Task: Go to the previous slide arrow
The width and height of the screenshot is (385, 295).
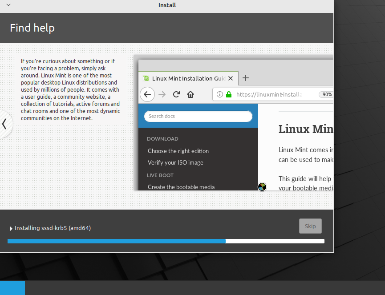Action: (x=4, y=124)
